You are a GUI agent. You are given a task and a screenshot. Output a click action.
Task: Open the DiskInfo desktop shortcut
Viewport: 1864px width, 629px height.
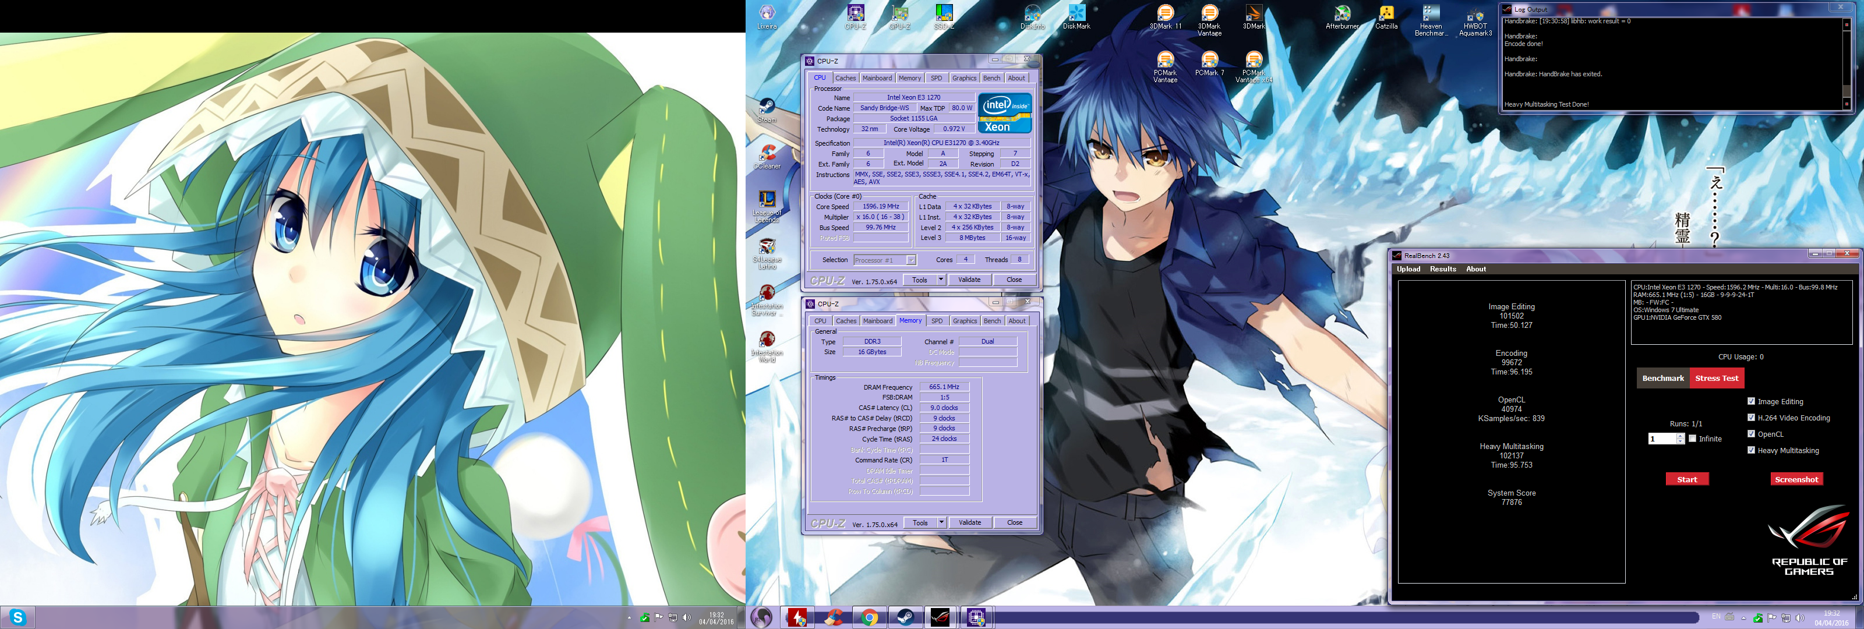pyautogui.click(x=1033, y=17)
